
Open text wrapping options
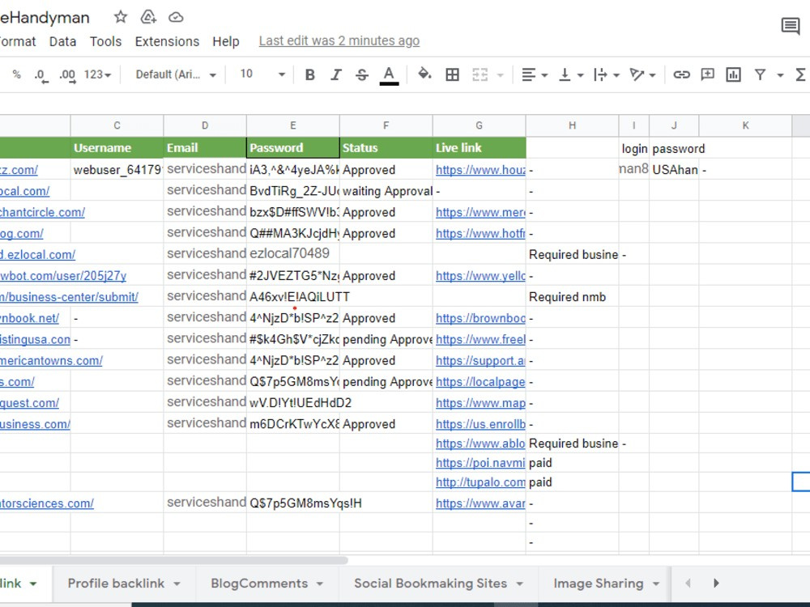coord(606,74)
